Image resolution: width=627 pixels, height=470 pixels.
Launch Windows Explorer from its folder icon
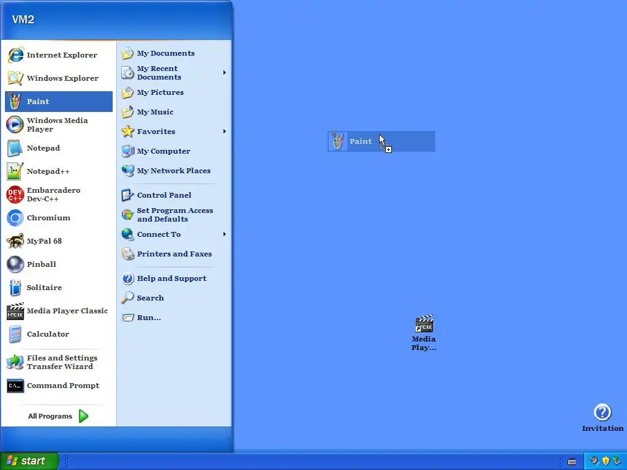pos(15,78)
